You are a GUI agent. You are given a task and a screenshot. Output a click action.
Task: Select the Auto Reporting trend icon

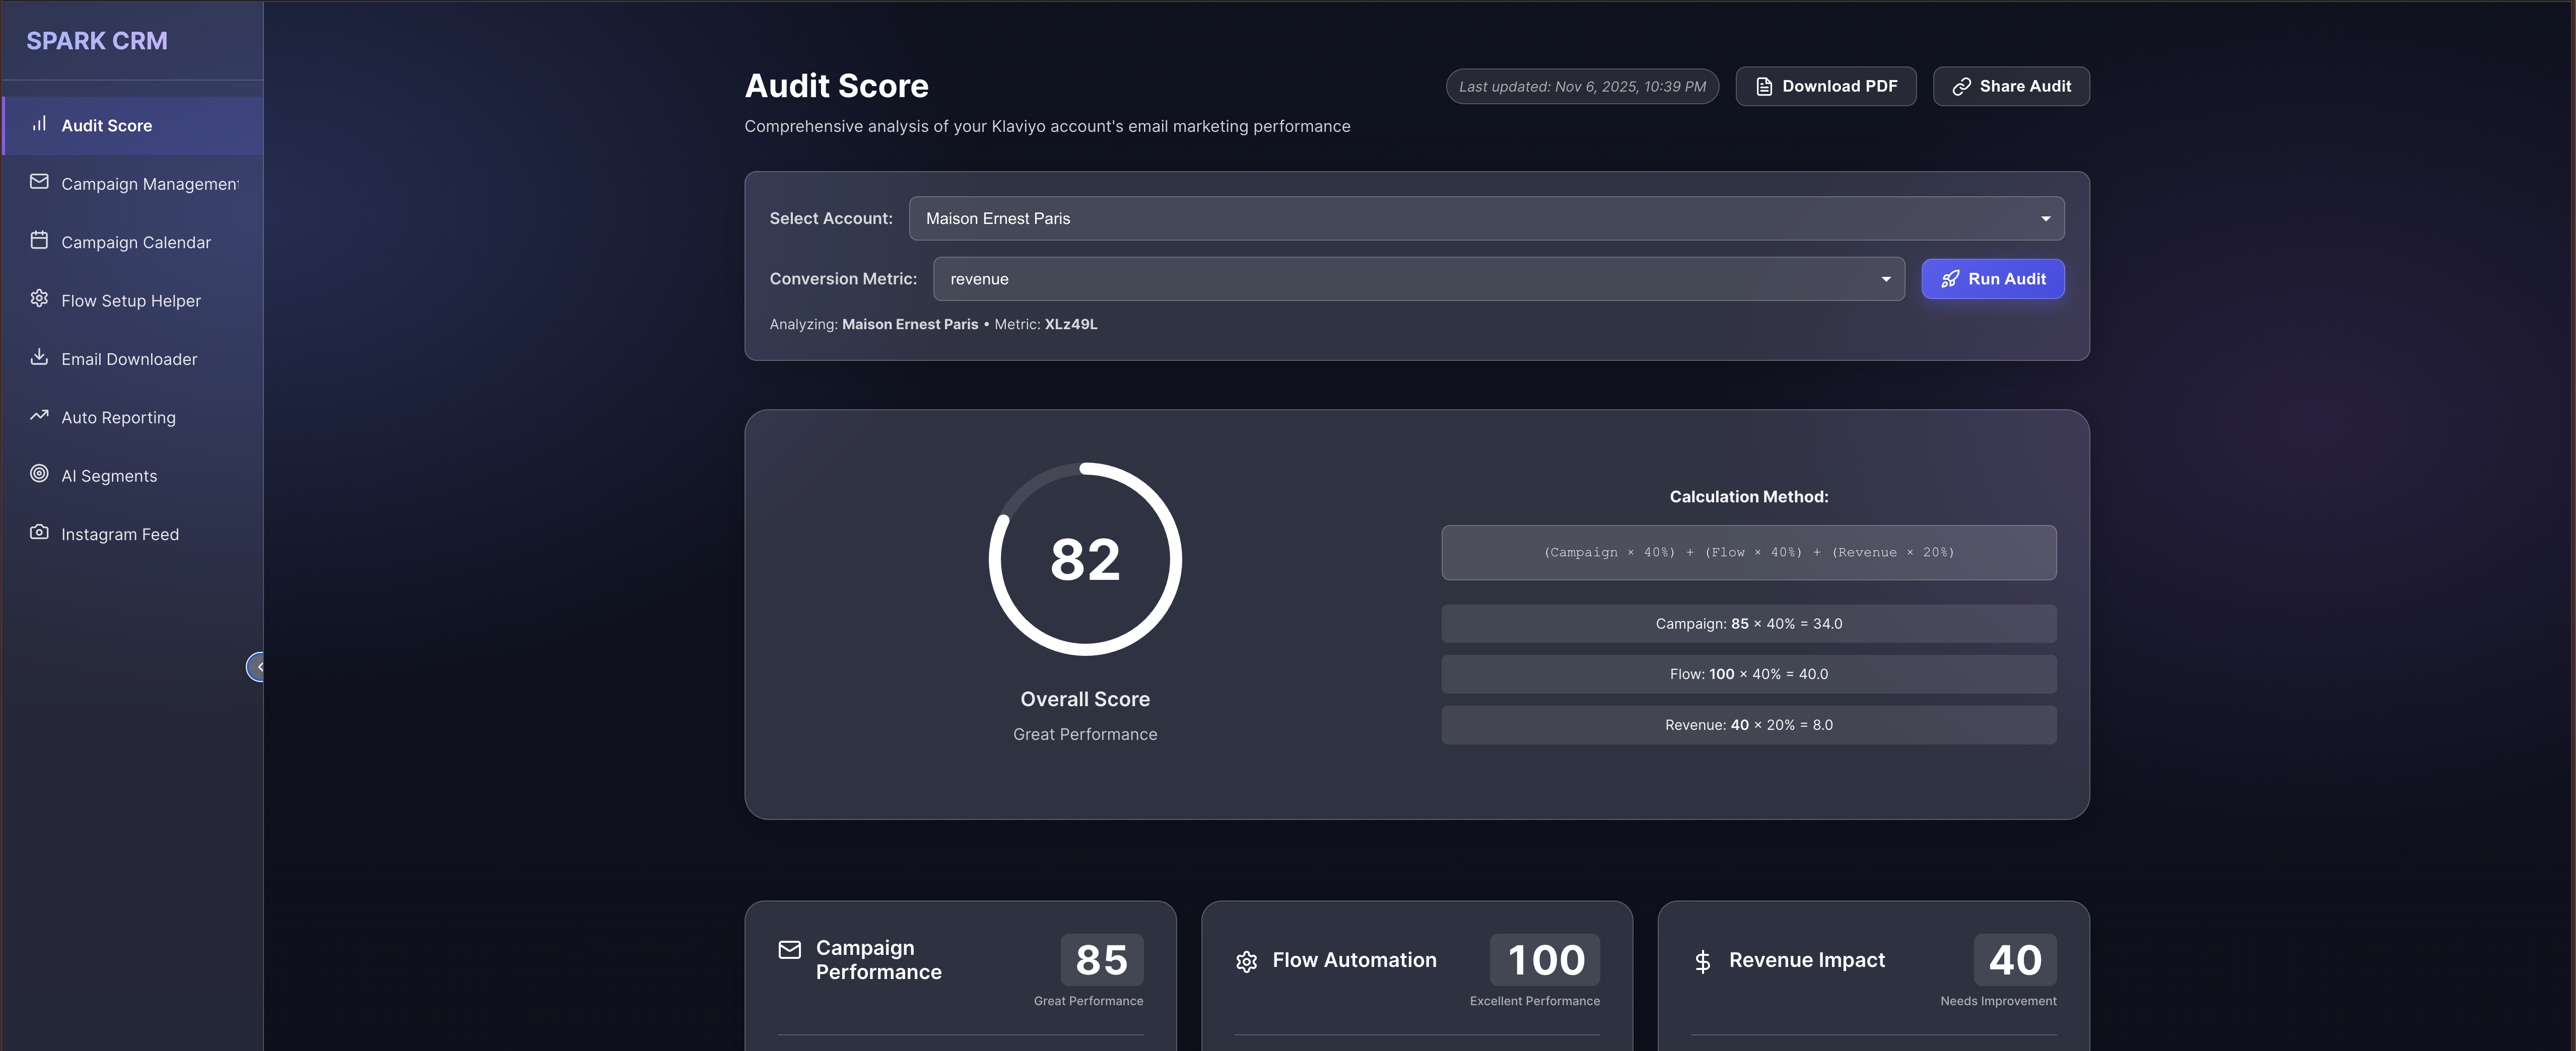[x=39, y=416]
